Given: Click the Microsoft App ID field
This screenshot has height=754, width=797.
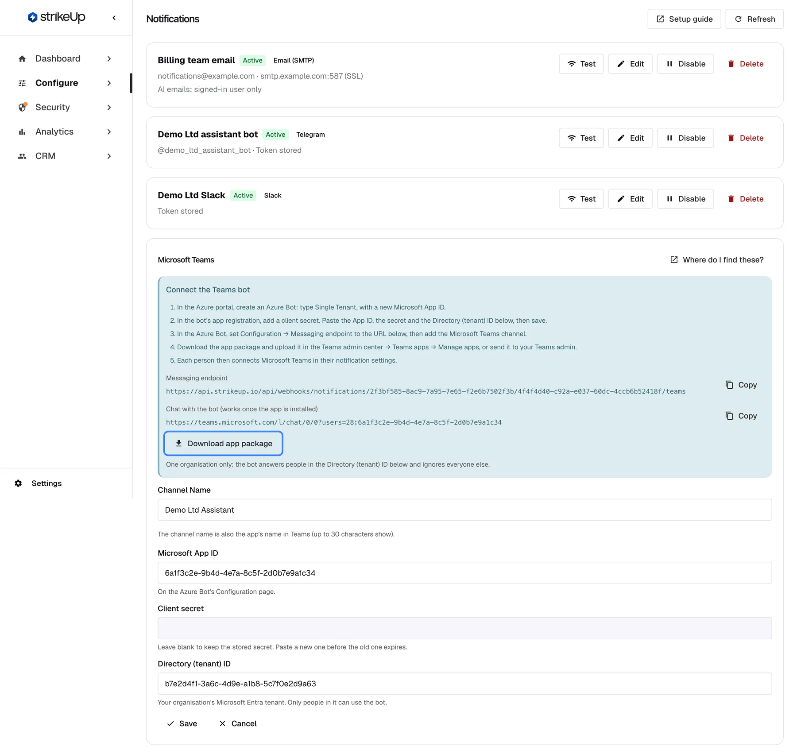Looking at the screenshot, I should click(464, 573).
